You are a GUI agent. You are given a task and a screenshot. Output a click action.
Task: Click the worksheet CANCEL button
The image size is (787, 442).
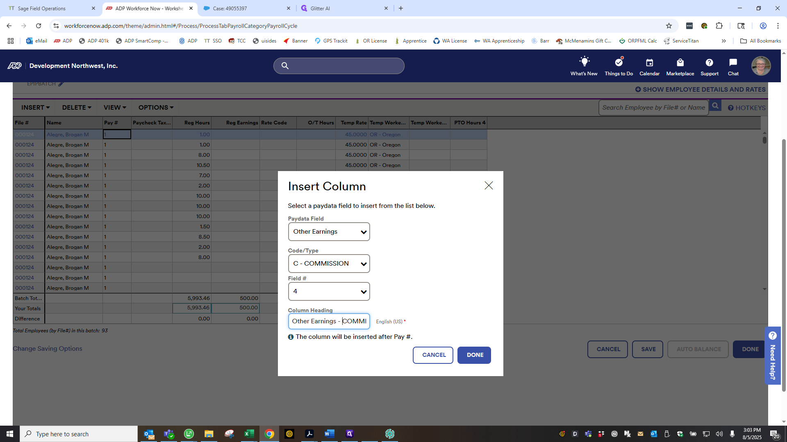click(607, 350)
